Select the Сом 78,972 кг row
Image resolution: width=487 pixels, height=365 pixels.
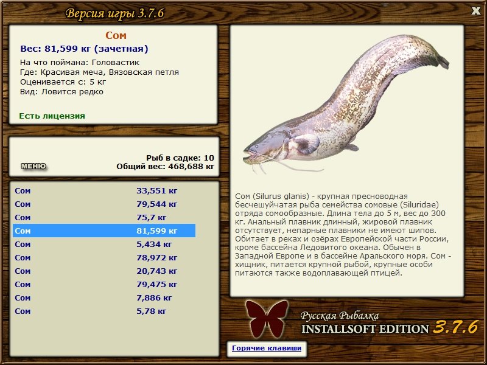pos(104,257)
